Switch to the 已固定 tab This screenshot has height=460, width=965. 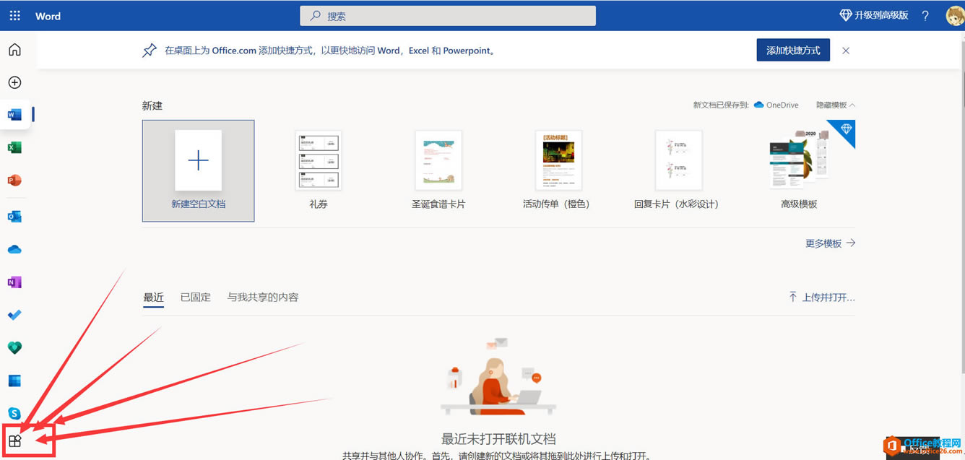pos(196,297)
